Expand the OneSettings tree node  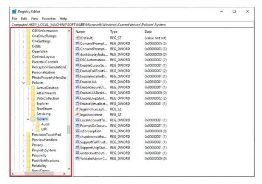(x=23, y=42)
